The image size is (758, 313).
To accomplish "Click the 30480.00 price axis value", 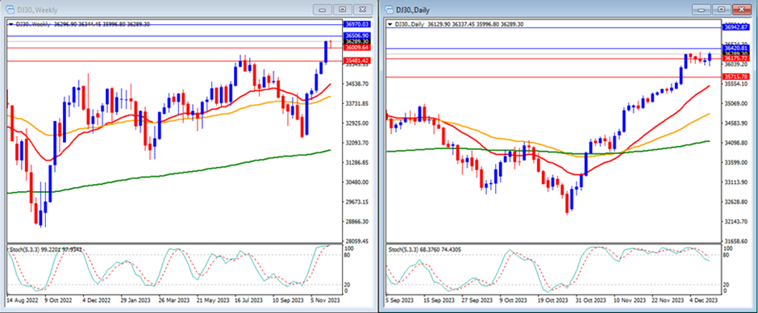I will pos(358,182).
